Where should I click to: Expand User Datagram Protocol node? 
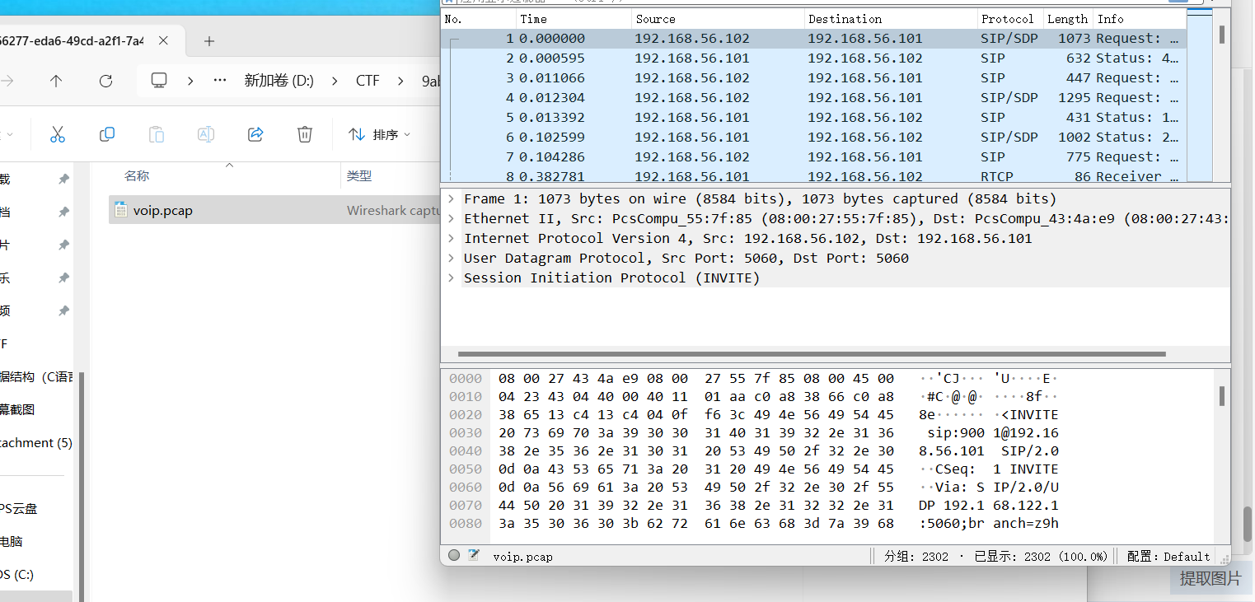click(x=451, y=258)
